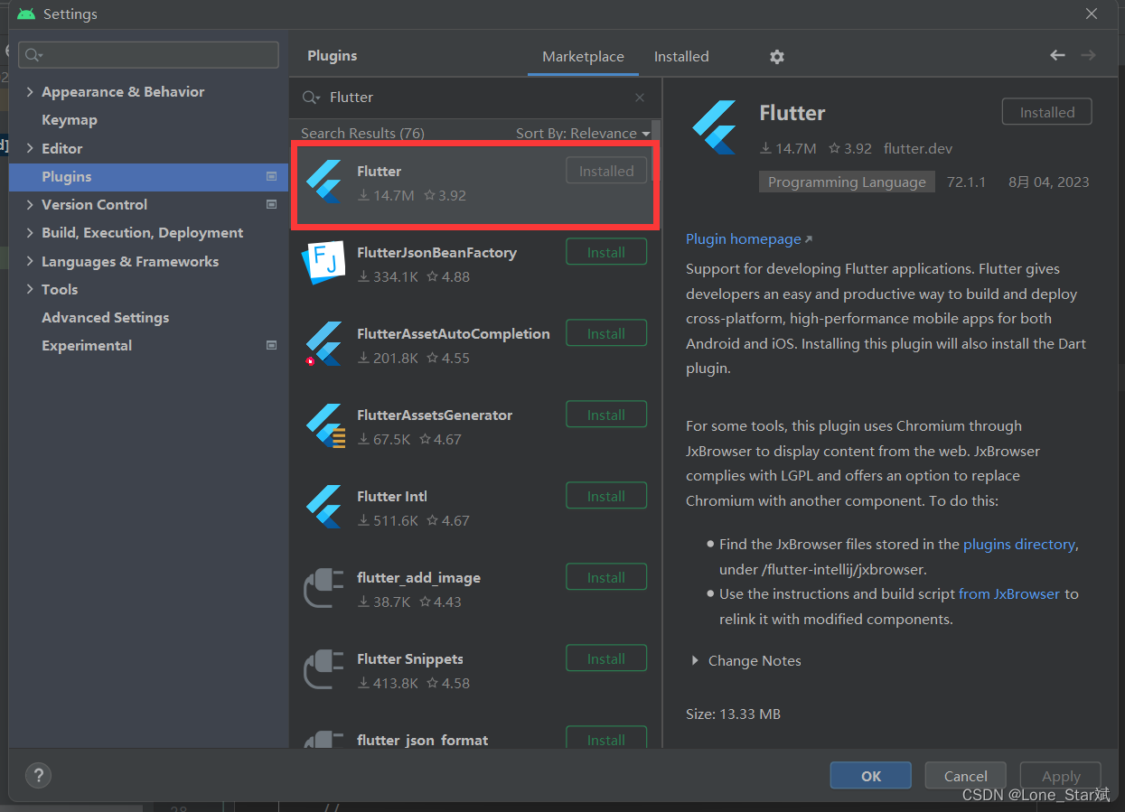Click the Apply button
Screen dimensions: 1125x812
[1061, 776]
